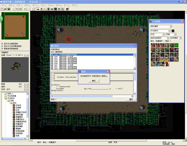Open the green AI Editor icon
The width and height of the screenshot is (187, 146).
(55, 9)
